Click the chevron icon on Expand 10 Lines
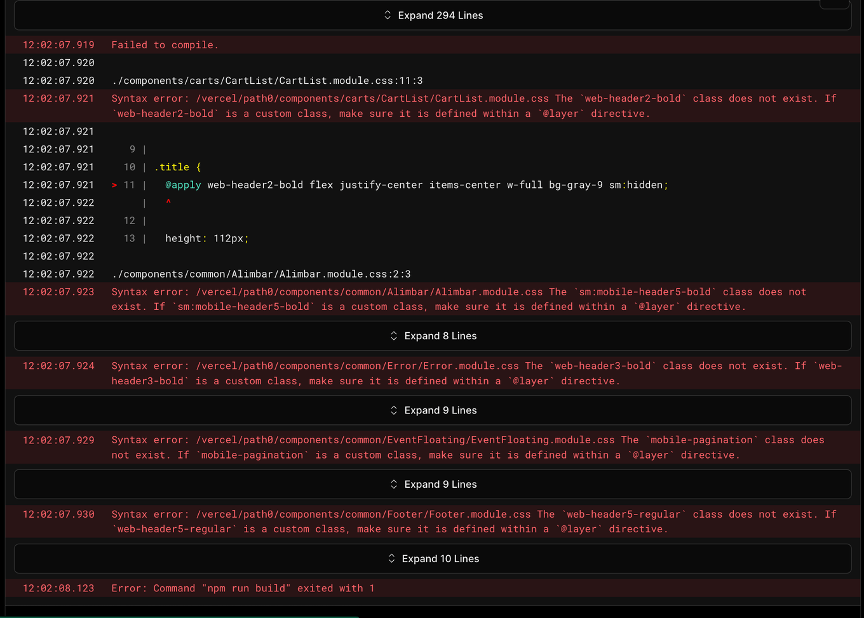864x618 pixels. [391, 558]
